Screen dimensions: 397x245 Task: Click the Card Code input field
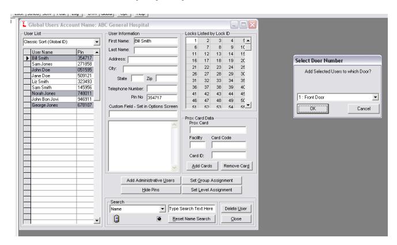coord(229,145)
